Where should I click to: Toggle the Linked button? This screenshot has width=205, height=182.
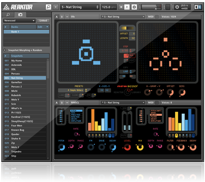pyautogui.click(x=43, y=20)
